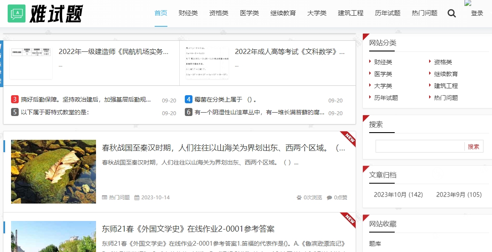Click the 难试题 green chat logo icon
Screen dimensions: 492x252
(x=16, y=13)
